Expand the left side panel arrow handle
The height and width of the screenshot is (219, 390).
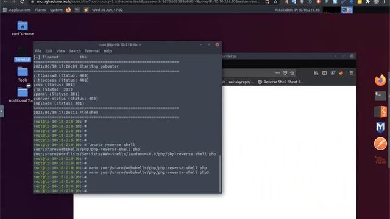point(2,111)
